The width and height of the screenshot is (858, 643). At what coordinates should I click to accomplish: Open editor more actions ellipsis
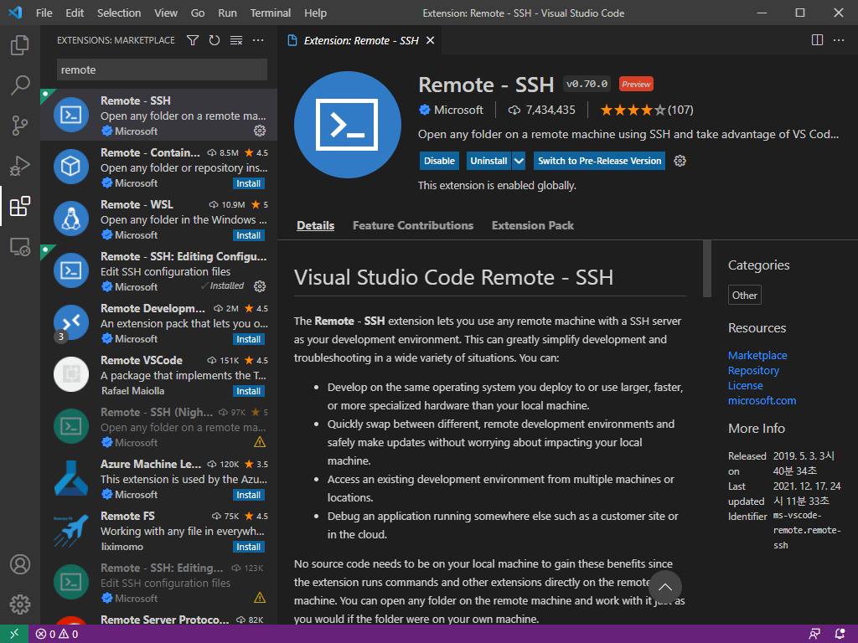click(839, 40)
